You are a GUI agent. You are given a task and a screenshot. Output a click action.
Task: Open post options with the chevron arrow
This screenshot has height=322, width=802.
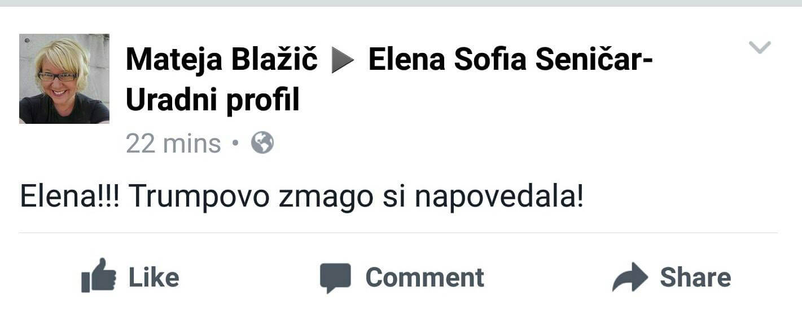tap(760, 48)
